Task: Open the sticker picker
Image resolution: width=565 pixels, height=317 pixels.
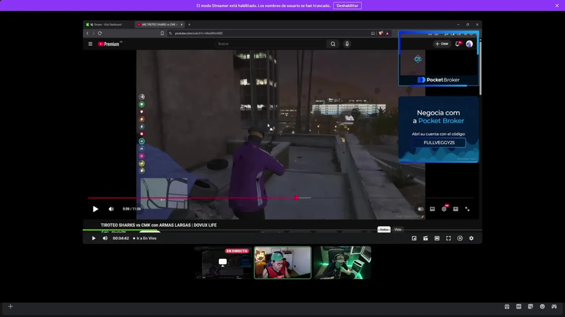Action: pos(531,306)
